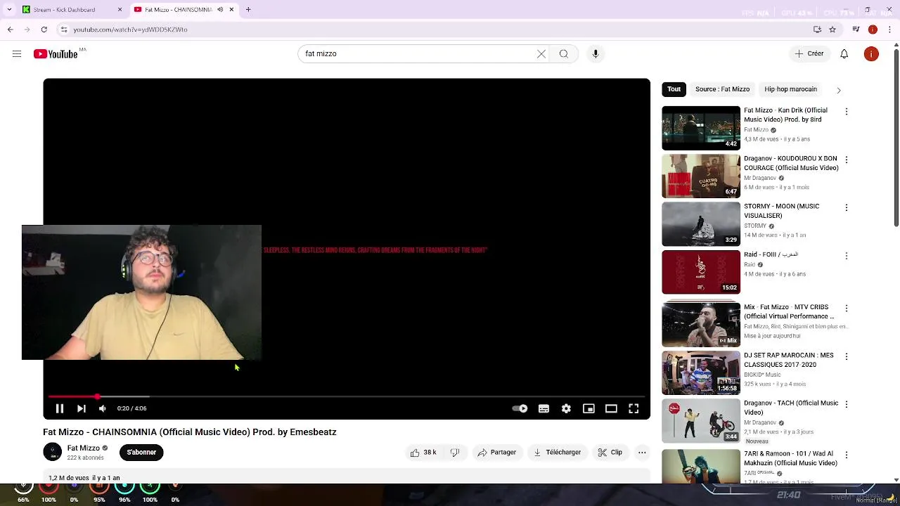
Task: Open options for DJ SET RAP MAROCAIN video
Action: 847,357
